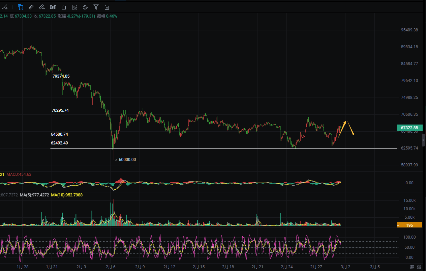426x271 pixels.
Task: Select the 79374.05 horizontal line label
Action: pyautogui.click(x=61, y=76)
